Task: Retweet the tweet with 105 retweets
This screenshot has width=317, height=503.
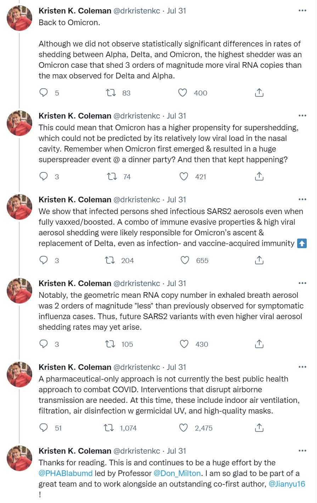Action: (x=111, y=344)
